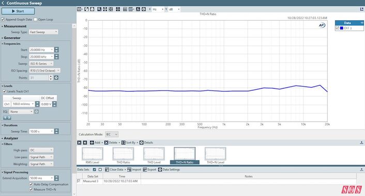Click the save graph icon in graph toolbar

[80, 9]
